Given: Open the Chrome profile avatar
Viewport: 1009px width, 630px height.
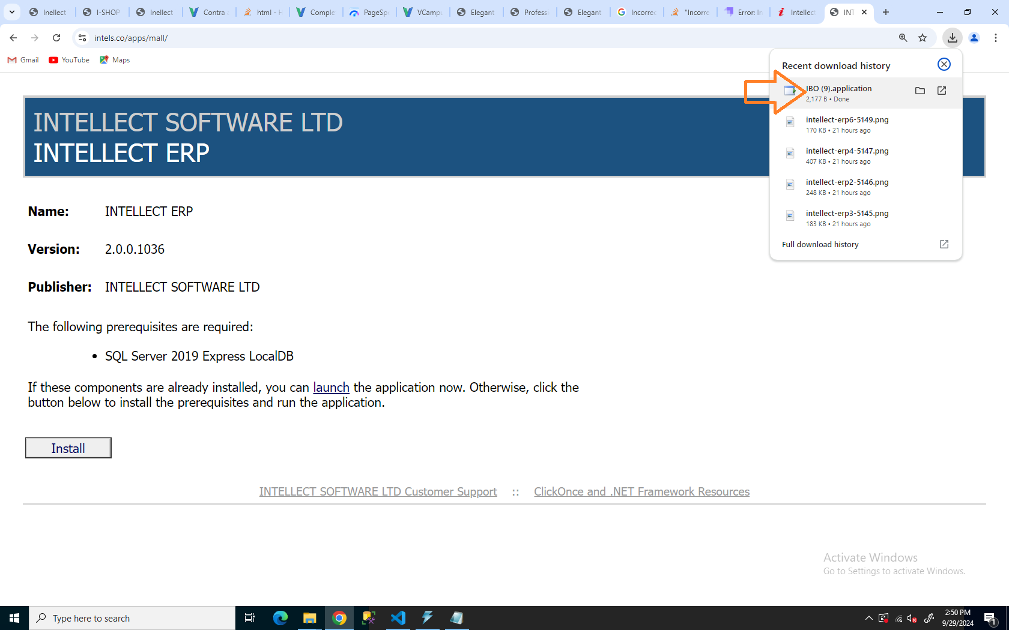Looking at the screenshot, I should tap(974, 38).
